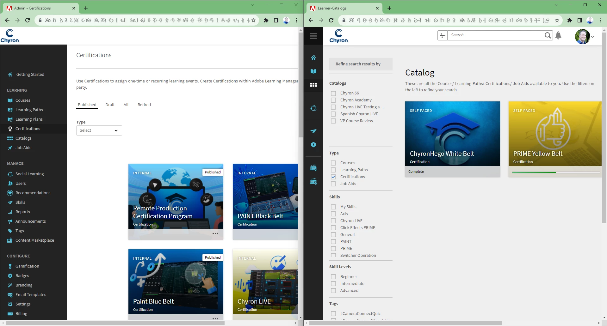Open Learner window tab search chevron
Image resolution: width=607 pixels, height=326 pixels.
(556, 5)
